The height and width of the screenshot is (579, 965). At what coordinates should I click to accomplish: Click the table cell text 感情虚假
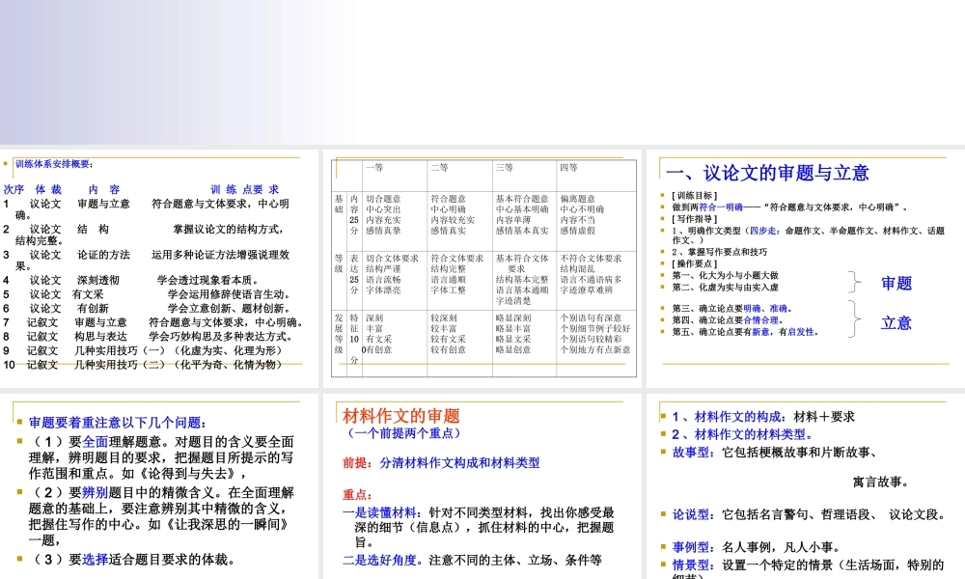click(x=577, y=231)
